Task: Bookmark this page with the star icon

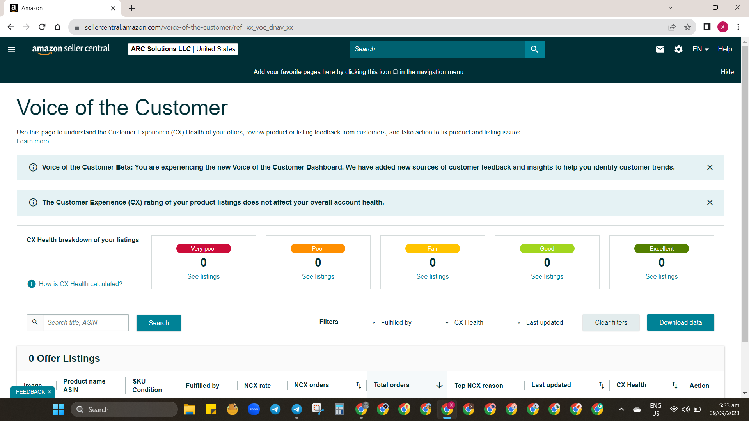Action: (687, 27)
